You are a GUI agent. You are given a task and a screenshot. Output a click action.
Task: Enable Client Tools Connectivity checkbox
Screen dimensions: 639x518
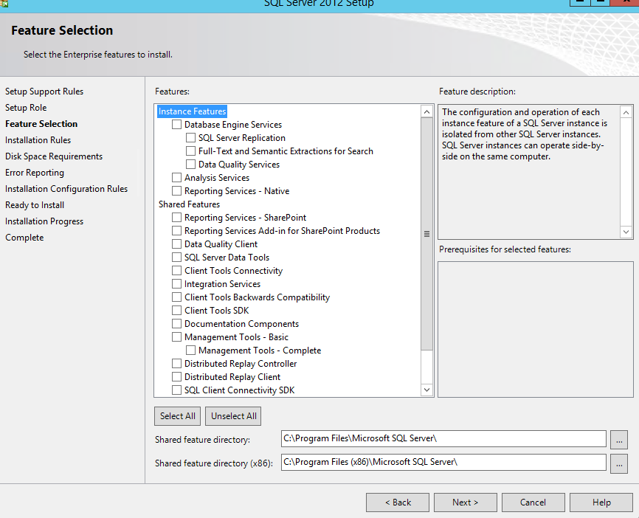click(x=176, y=271)
